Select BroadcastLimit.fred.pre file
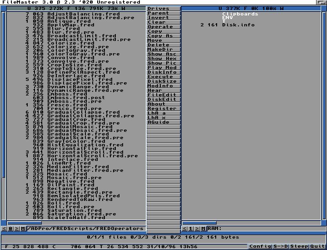327x250 pixels. coord(89,40)
